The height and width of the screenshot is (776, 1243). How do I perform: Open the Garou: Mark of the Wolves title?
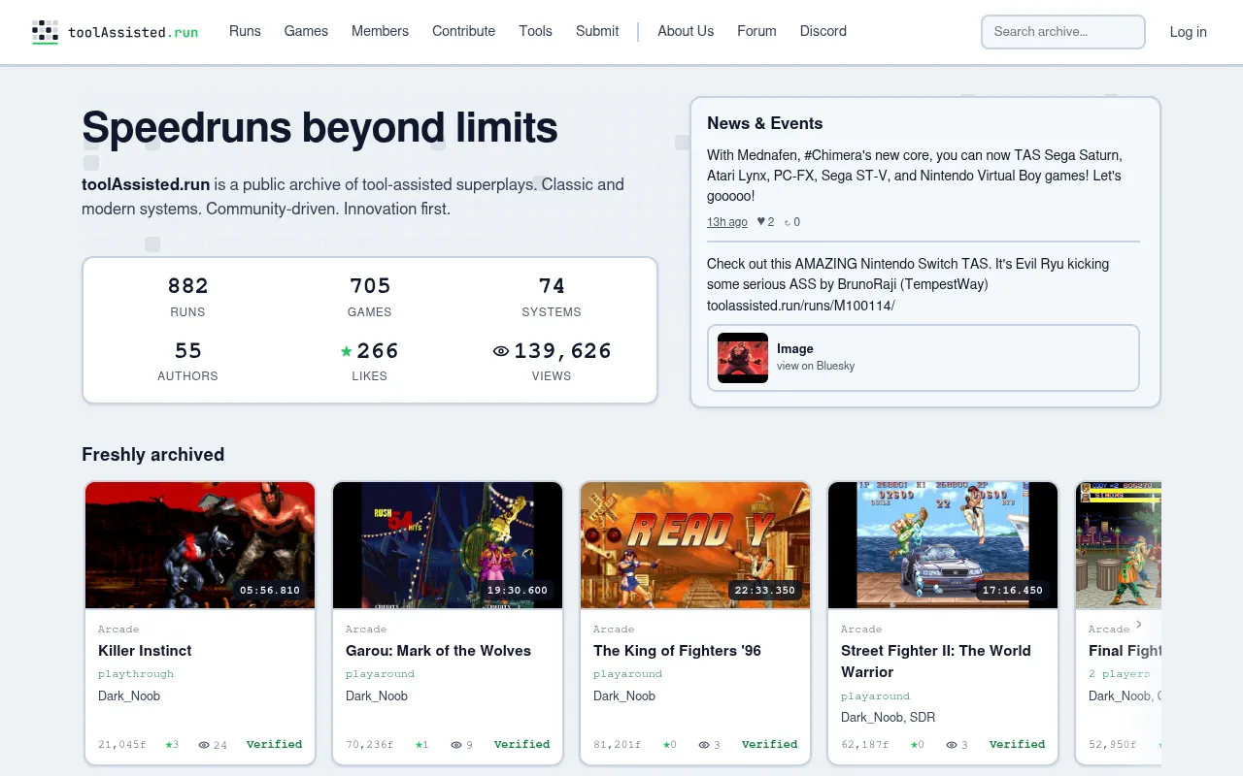click(438, 651)
